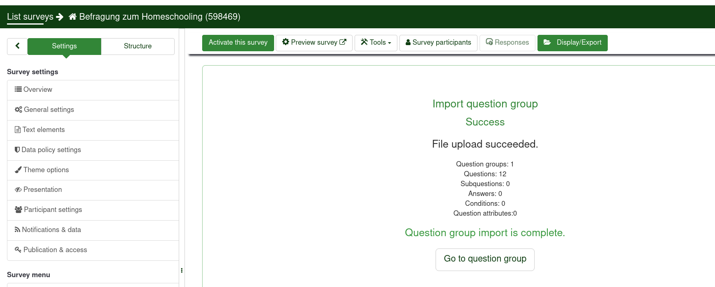
Task: Open the Text elements settings
Action: (x=44, y=130)
